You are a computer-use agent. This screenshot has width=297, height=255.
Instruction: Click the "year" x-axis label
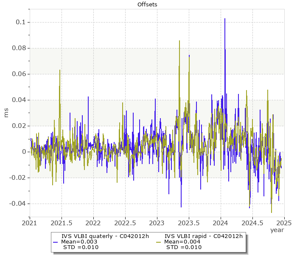277,230
